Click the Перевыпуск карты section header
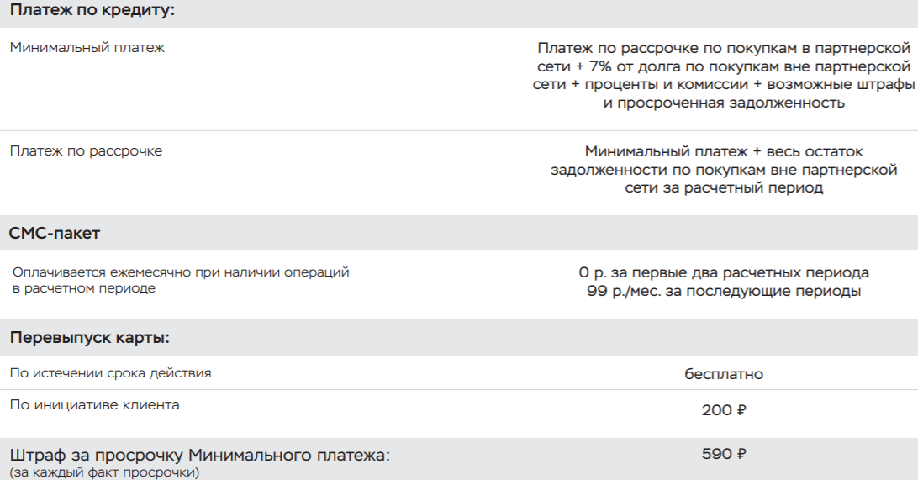The width and height of the screenshot is (918, 480). (90, 338)
